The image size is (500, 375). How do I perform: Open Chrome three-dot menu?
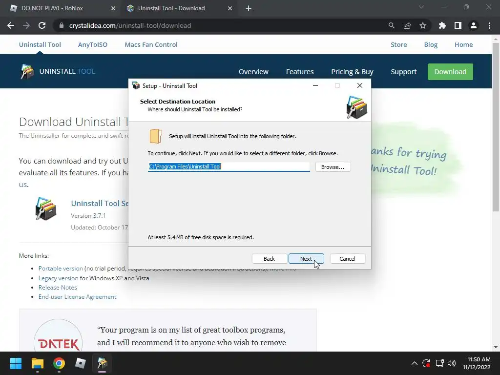489,25
